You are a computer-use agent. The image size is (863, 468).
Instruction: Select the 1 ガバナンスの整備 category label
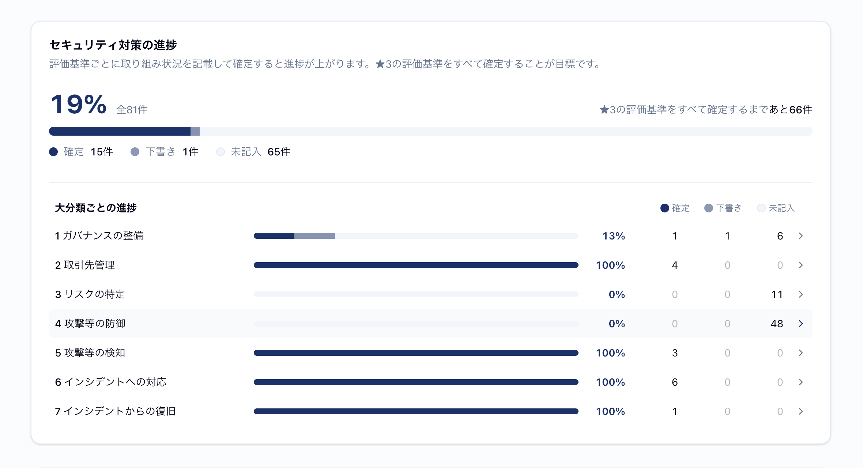pos(99,236)
